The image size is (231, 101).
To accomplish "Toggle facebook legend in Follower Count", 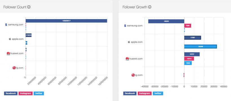I will pos(11,93).
